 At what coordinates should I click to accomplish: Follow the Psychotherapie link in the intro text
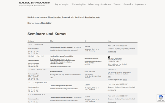coord(92,17)
